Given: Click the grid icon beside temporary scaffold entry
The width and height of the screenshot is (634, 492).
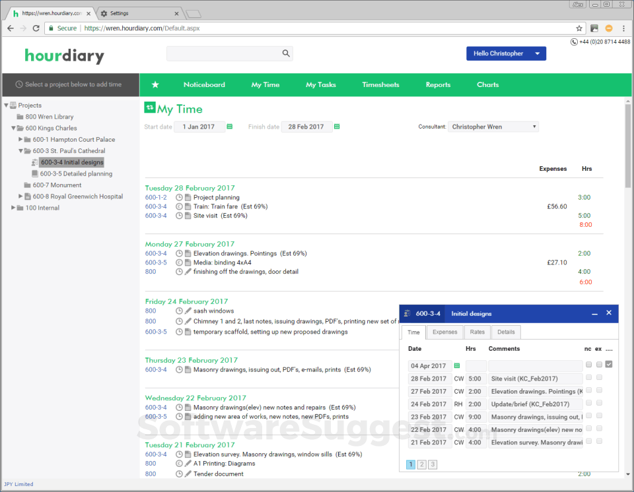Looking at the screenshot, I should pos(188,332).
